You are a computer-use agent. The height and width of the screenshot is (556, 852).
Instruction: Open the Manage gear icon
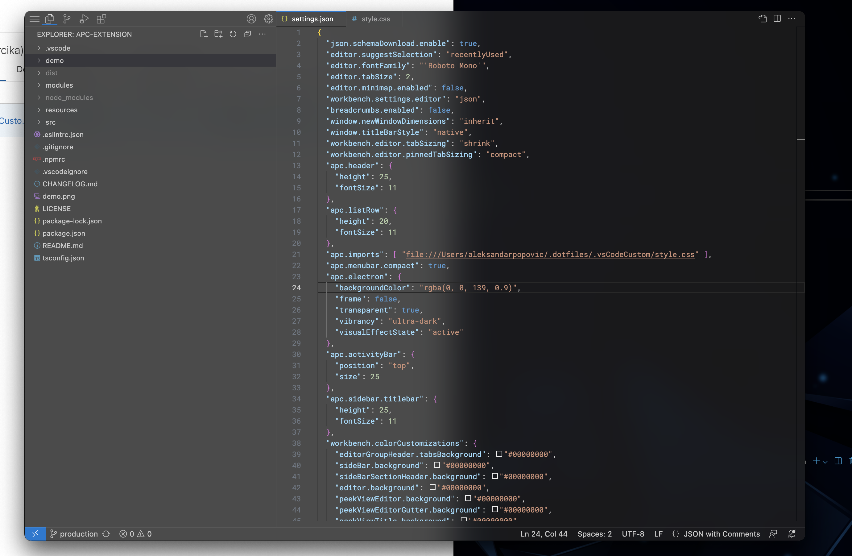(x=268, y=19)
